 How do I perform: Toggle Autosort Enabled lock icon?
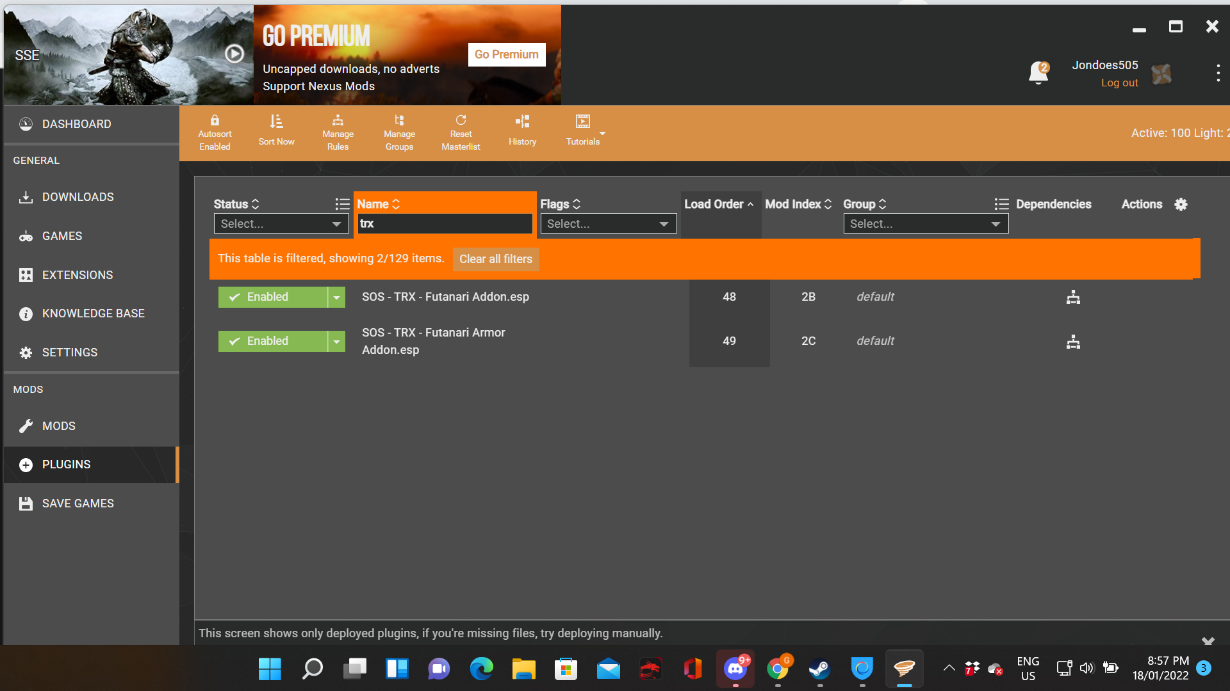(215, 132)
